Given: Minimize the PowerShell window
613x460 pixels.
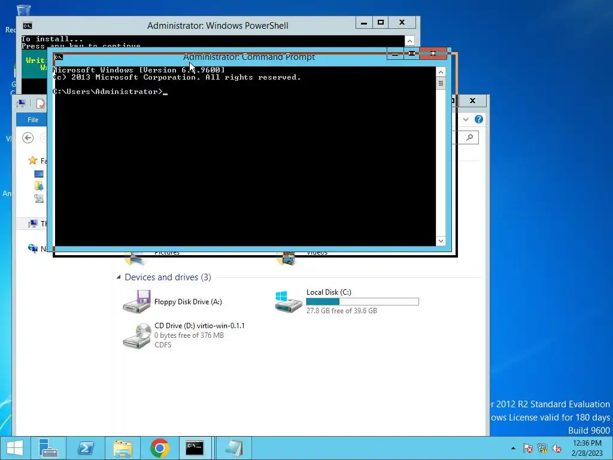Looking at the screenshot, I should (364, 22).
